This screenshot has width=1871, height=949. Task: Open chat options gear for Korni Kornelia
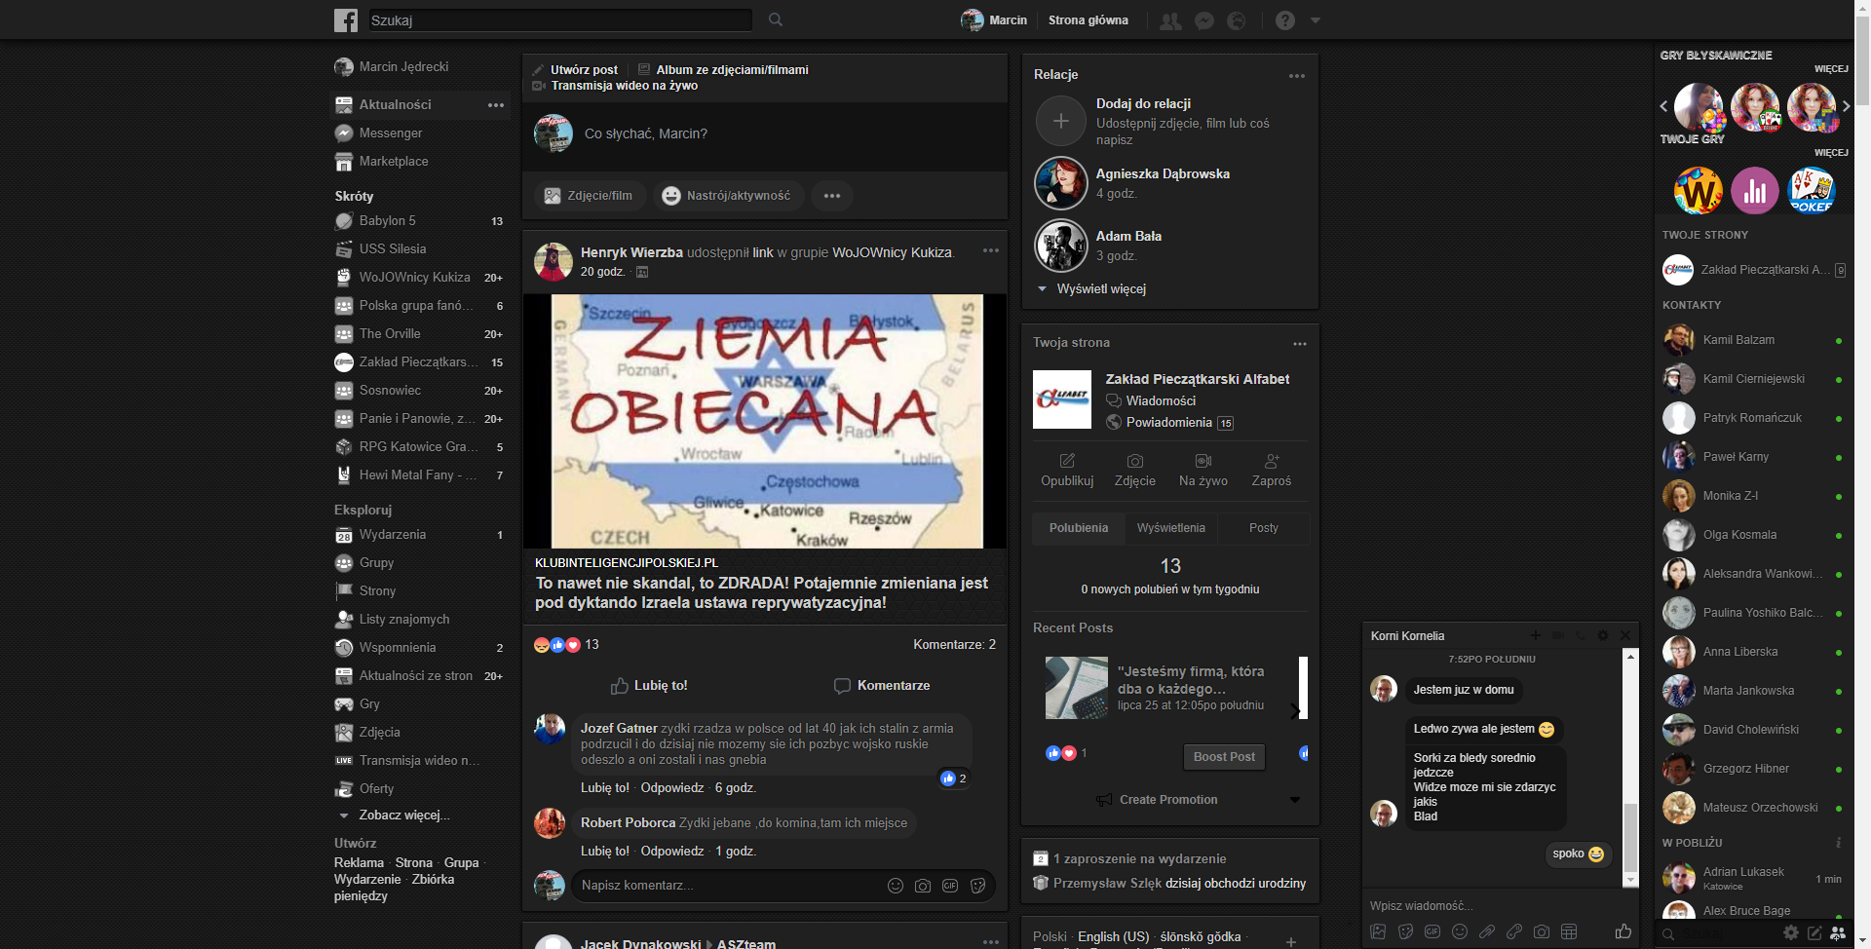(x=1603, y=635)
